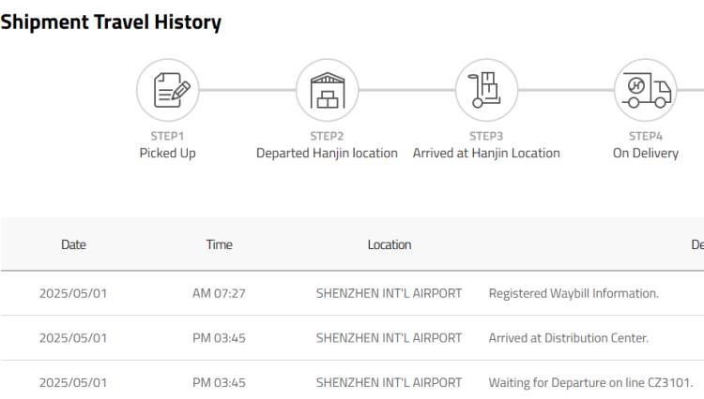Click the progress line between STEP3 and STEP4

(566, 90)
